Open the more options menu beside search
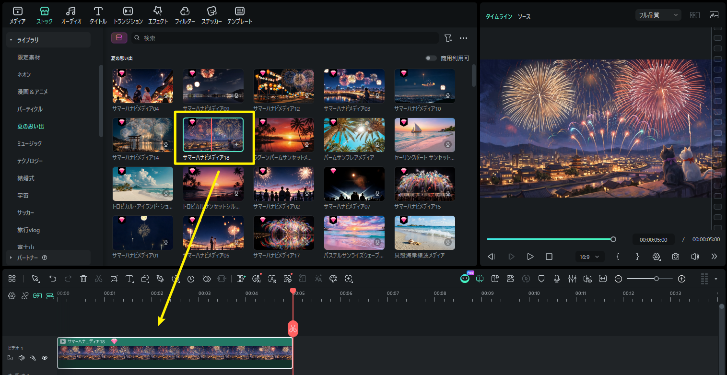 [x=463, y=38]
